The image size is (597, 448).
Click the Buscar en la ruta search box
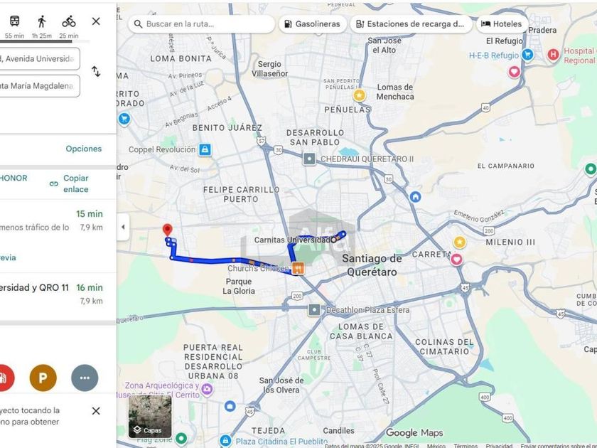coord(202,24)
